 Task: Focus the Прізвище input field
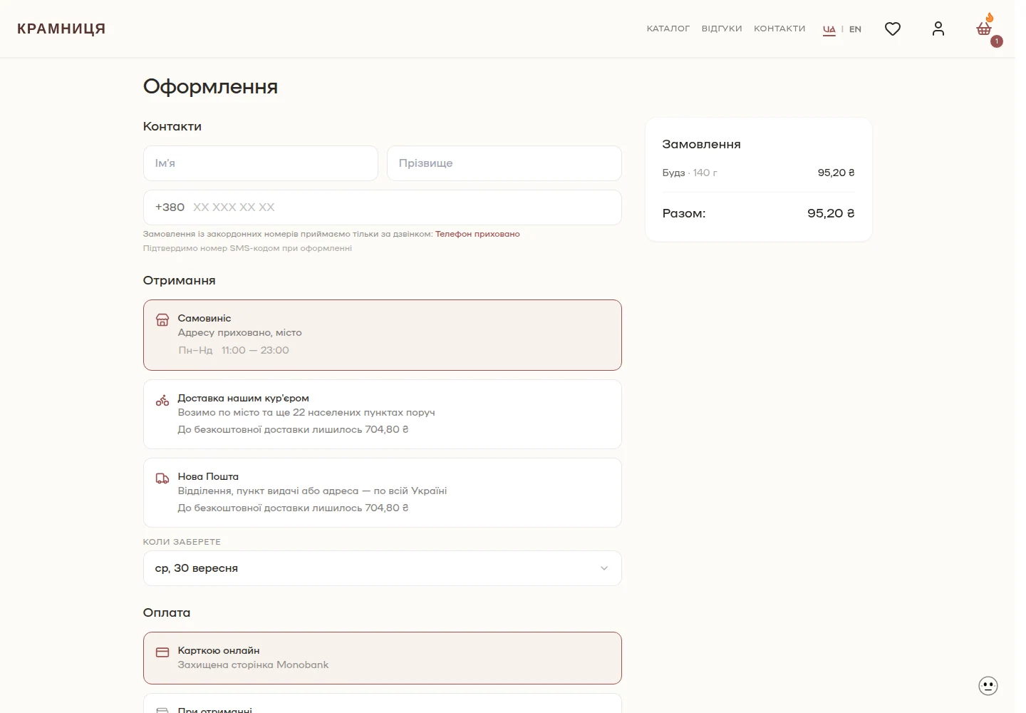[x=504, y=163]
